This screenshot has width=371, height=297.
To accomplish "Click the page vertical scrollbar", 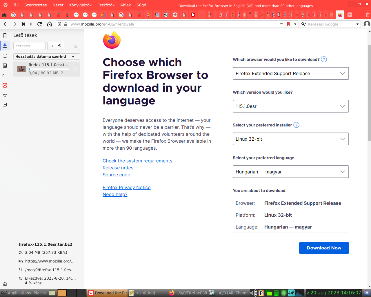I will 369,93.
